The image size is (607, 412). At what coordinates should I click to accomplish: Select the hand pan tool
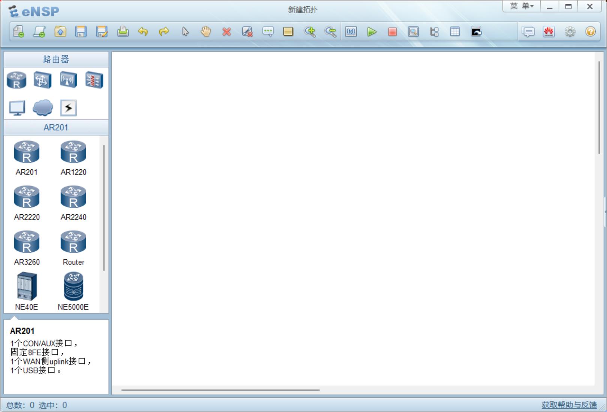pos(206,31)
